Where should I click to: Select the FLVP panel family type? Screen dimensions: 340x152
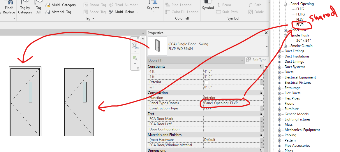click(300, 25)
